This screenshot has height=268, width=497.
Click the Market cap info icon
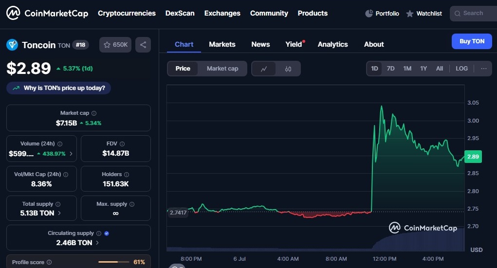tap(94, 113)
